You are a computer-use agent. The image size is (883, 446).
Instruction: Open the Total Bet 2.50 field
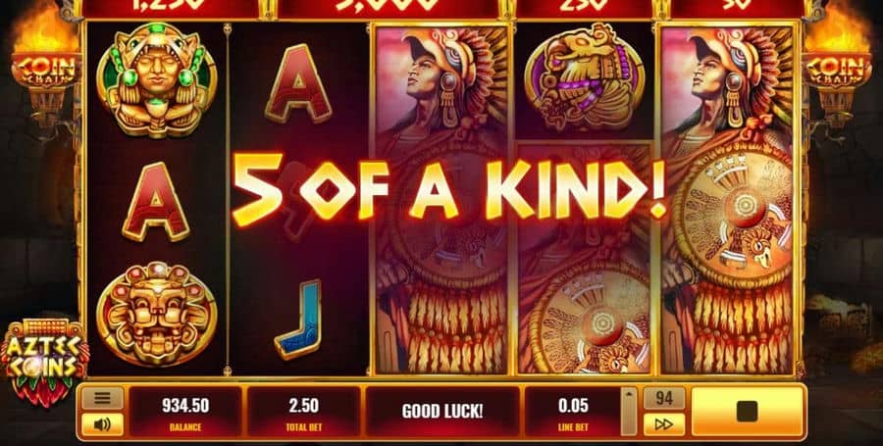[x=303, y=411]
